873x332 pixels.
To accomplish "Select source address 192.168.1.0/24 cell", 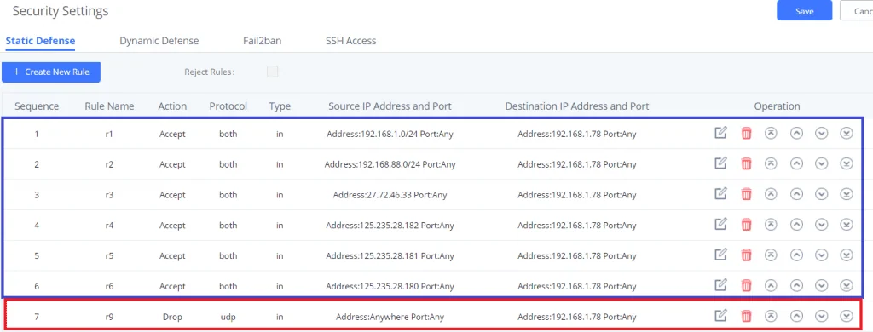I will [x=390, y=134].
